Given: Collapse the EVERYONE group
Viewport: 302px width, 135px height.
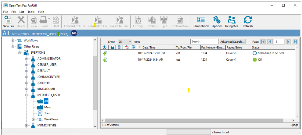Looking at the screenshot, I should pos(20,52).
